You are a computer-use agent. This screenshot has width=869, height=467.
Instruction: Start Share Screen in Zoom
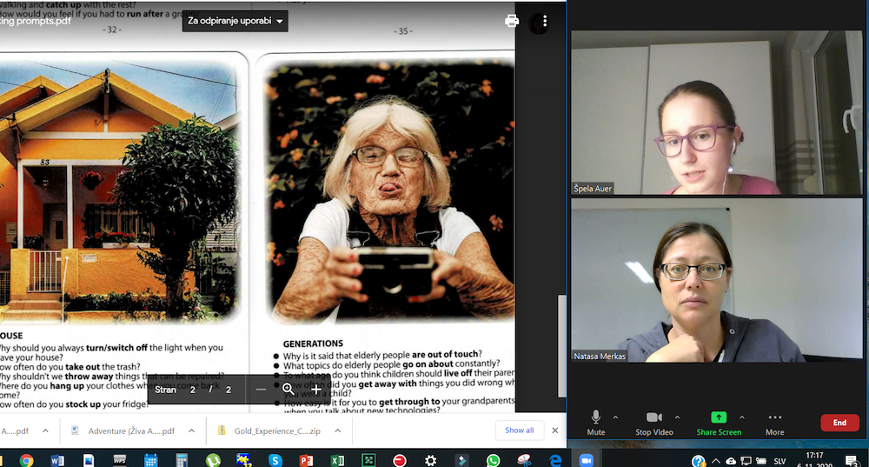coord(719,423)
